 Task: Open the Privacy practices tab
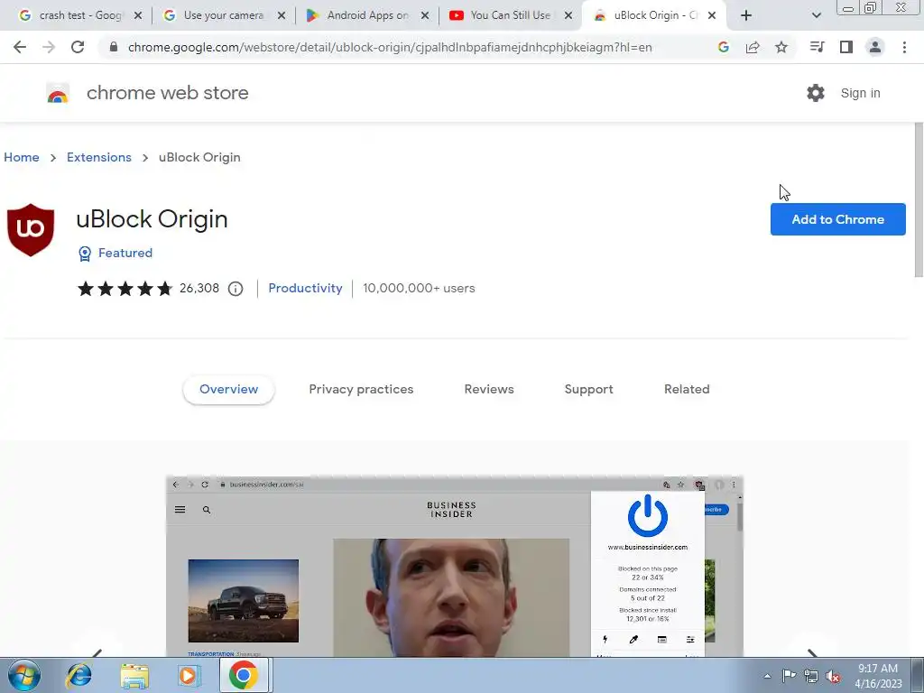click(361, 390)
